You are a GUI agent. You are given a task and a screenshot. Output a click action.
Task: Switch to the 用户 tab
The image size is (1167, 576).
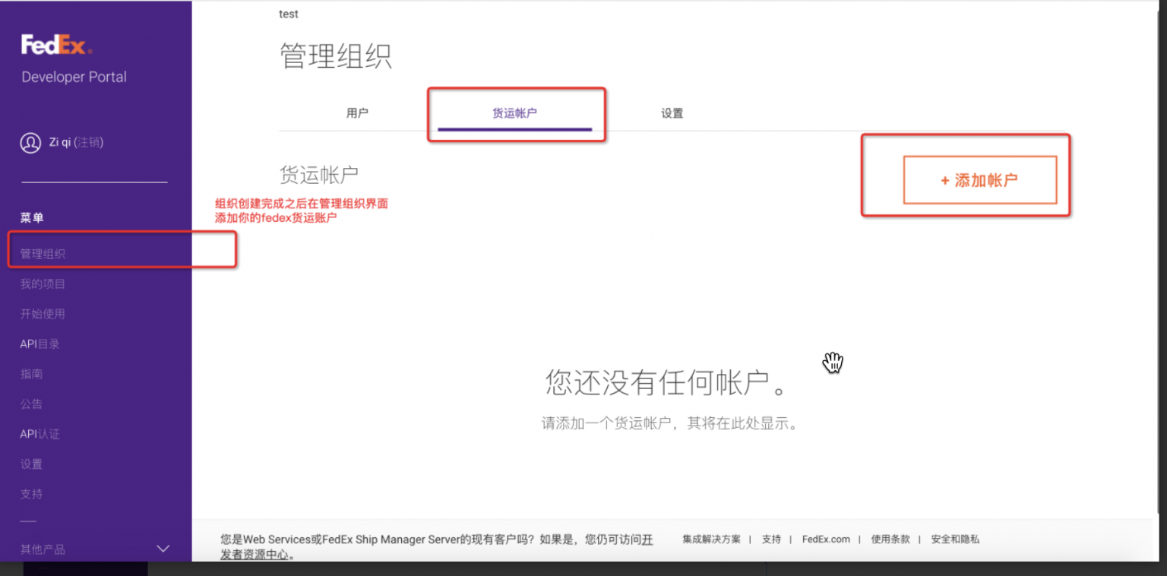(x=357, y=113)
